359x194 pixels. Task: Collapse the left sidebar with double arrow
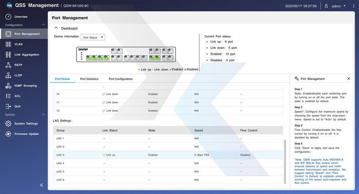click(x=41, y=185)
